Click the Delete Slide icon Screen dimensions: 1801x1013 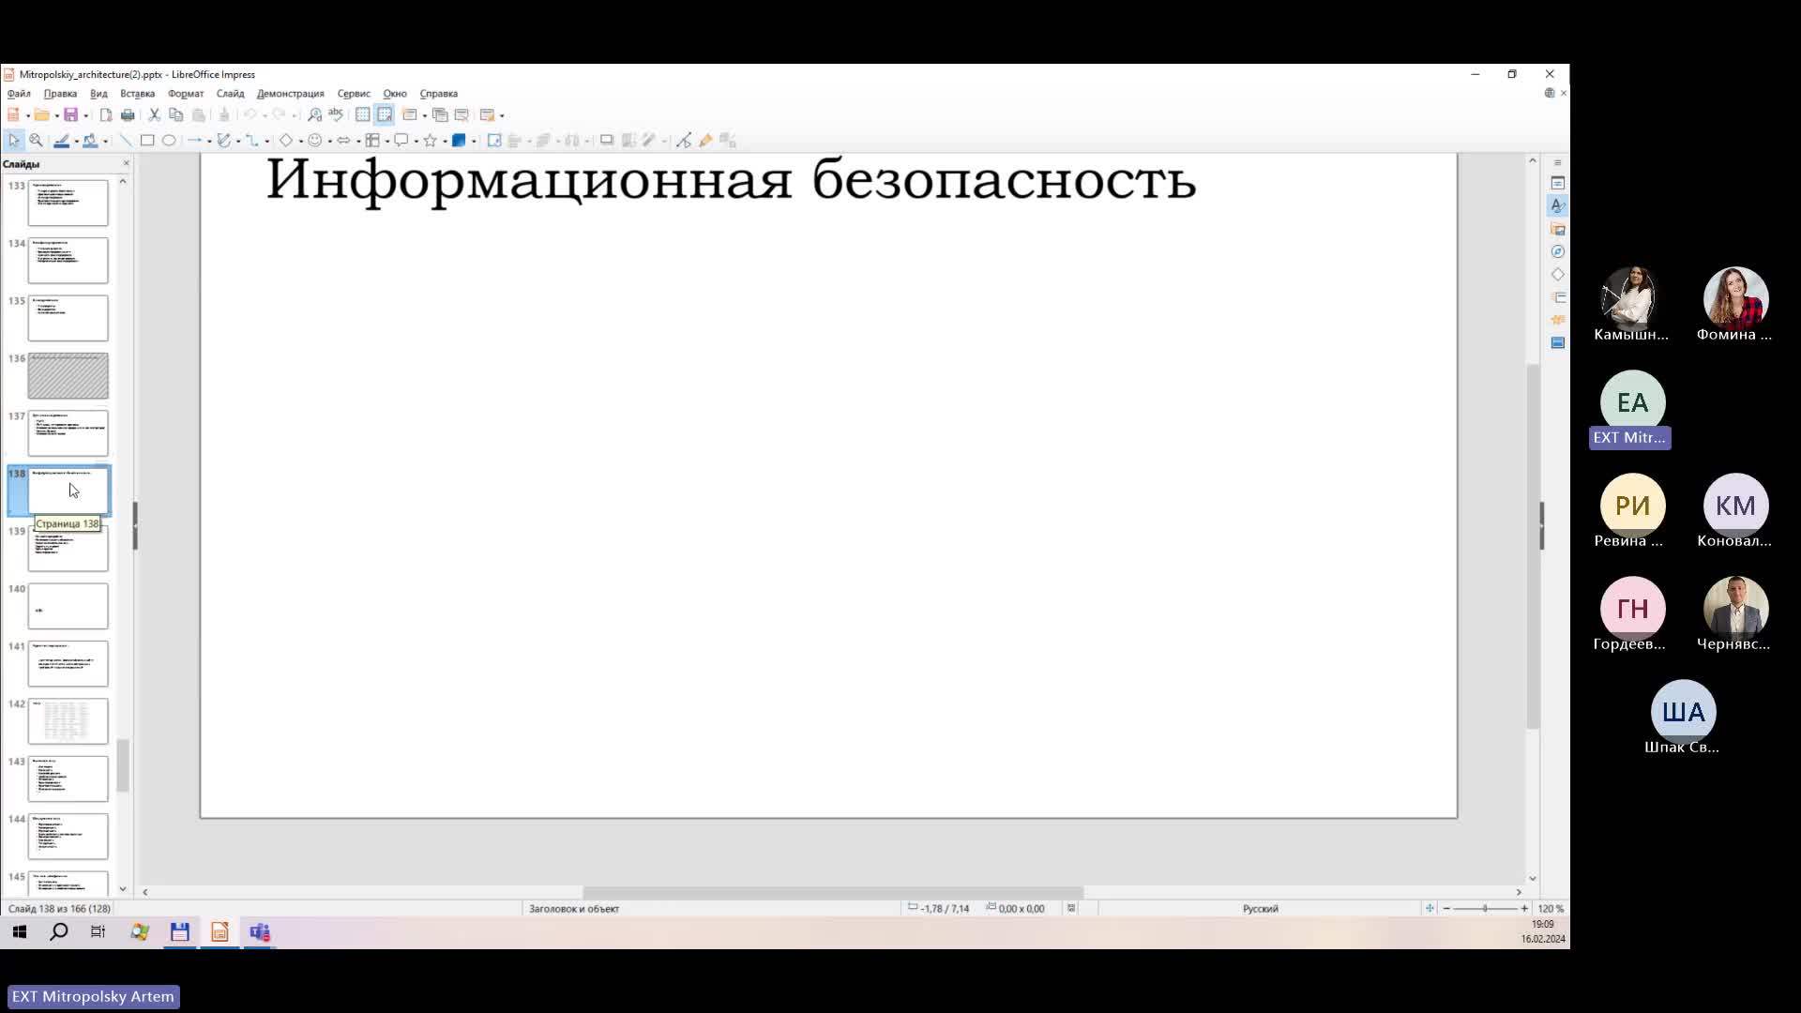[x=462, y=115]
